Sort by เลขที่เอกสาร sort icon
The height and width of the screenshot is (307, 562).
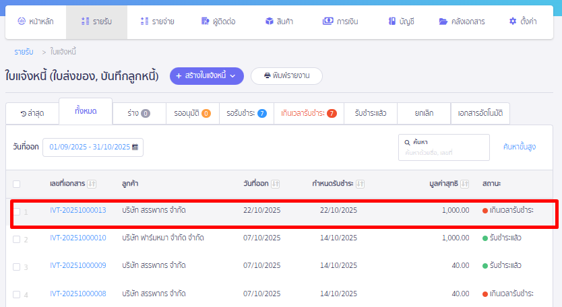92,184
